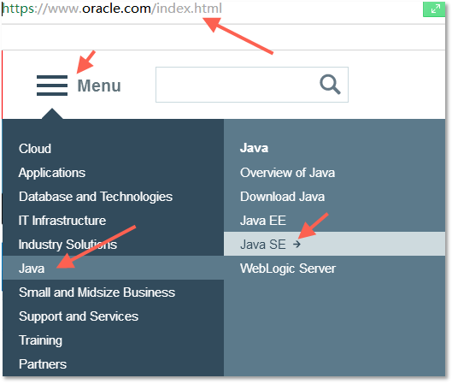Image resolution: width=452 pixels, height=384 pixels.
Task: Click the magnifying glass search icon
Action: 330,85
